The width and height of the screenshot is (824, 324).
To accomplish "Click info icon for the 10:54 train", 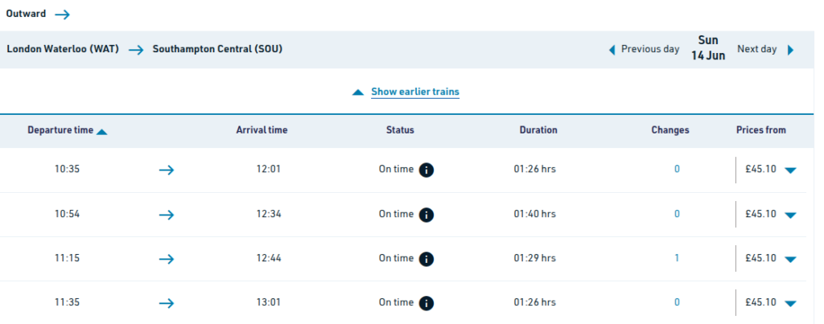I will [426, 215].
